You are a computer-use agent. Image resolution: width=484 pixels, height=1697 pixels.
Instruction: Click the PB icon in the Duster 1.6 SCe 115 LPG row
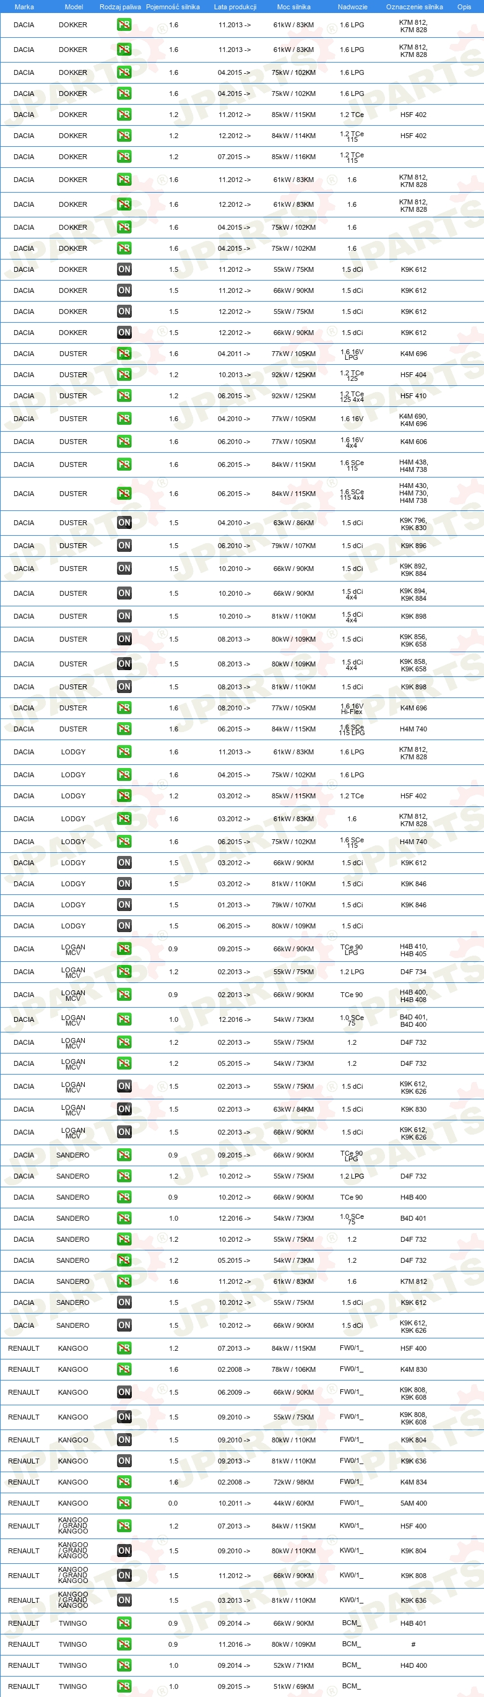[124, 729]
